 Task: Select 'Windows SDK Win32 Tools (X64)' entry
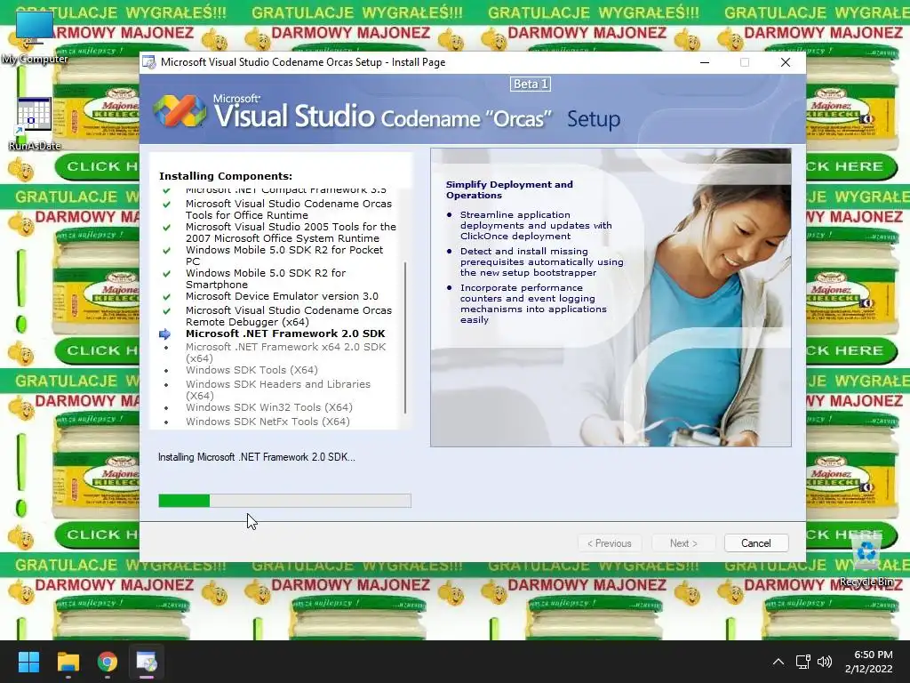(x=269, y=407)
